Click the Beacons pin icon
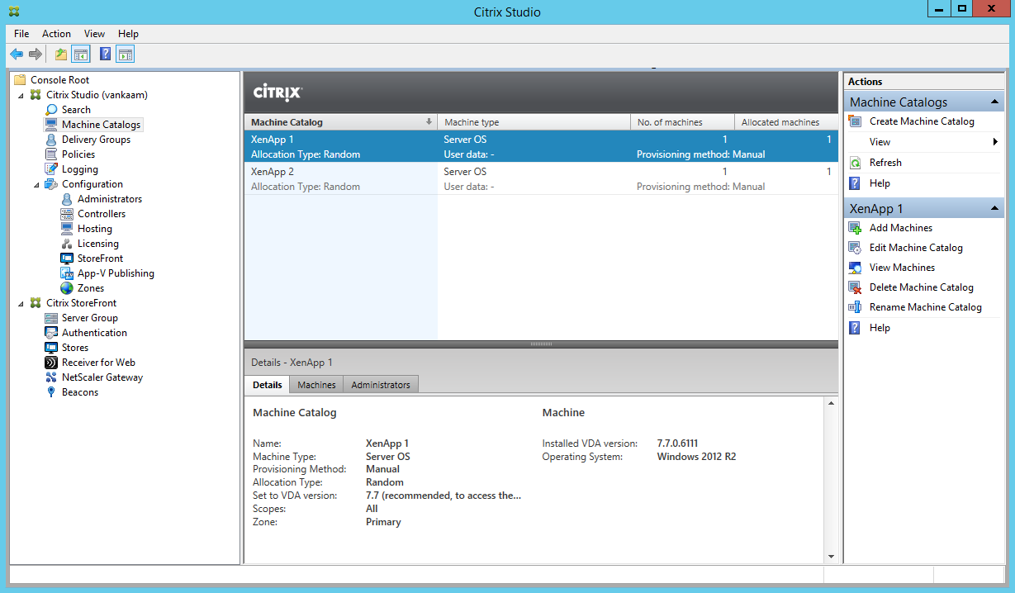This screenshot has width=1015, height=593. 51,392
